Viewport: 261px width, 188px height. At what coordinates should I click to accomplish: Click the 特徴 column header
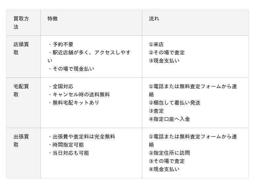pos(53,19)
